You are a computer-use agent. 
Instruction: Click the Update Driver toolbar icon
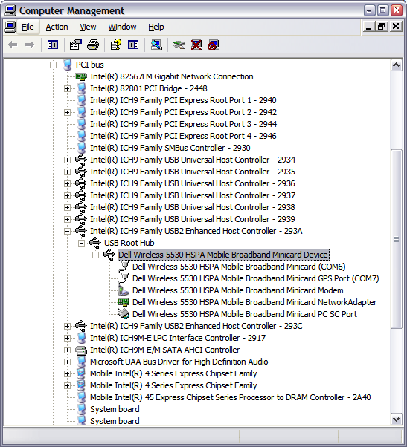coord(179,45)
